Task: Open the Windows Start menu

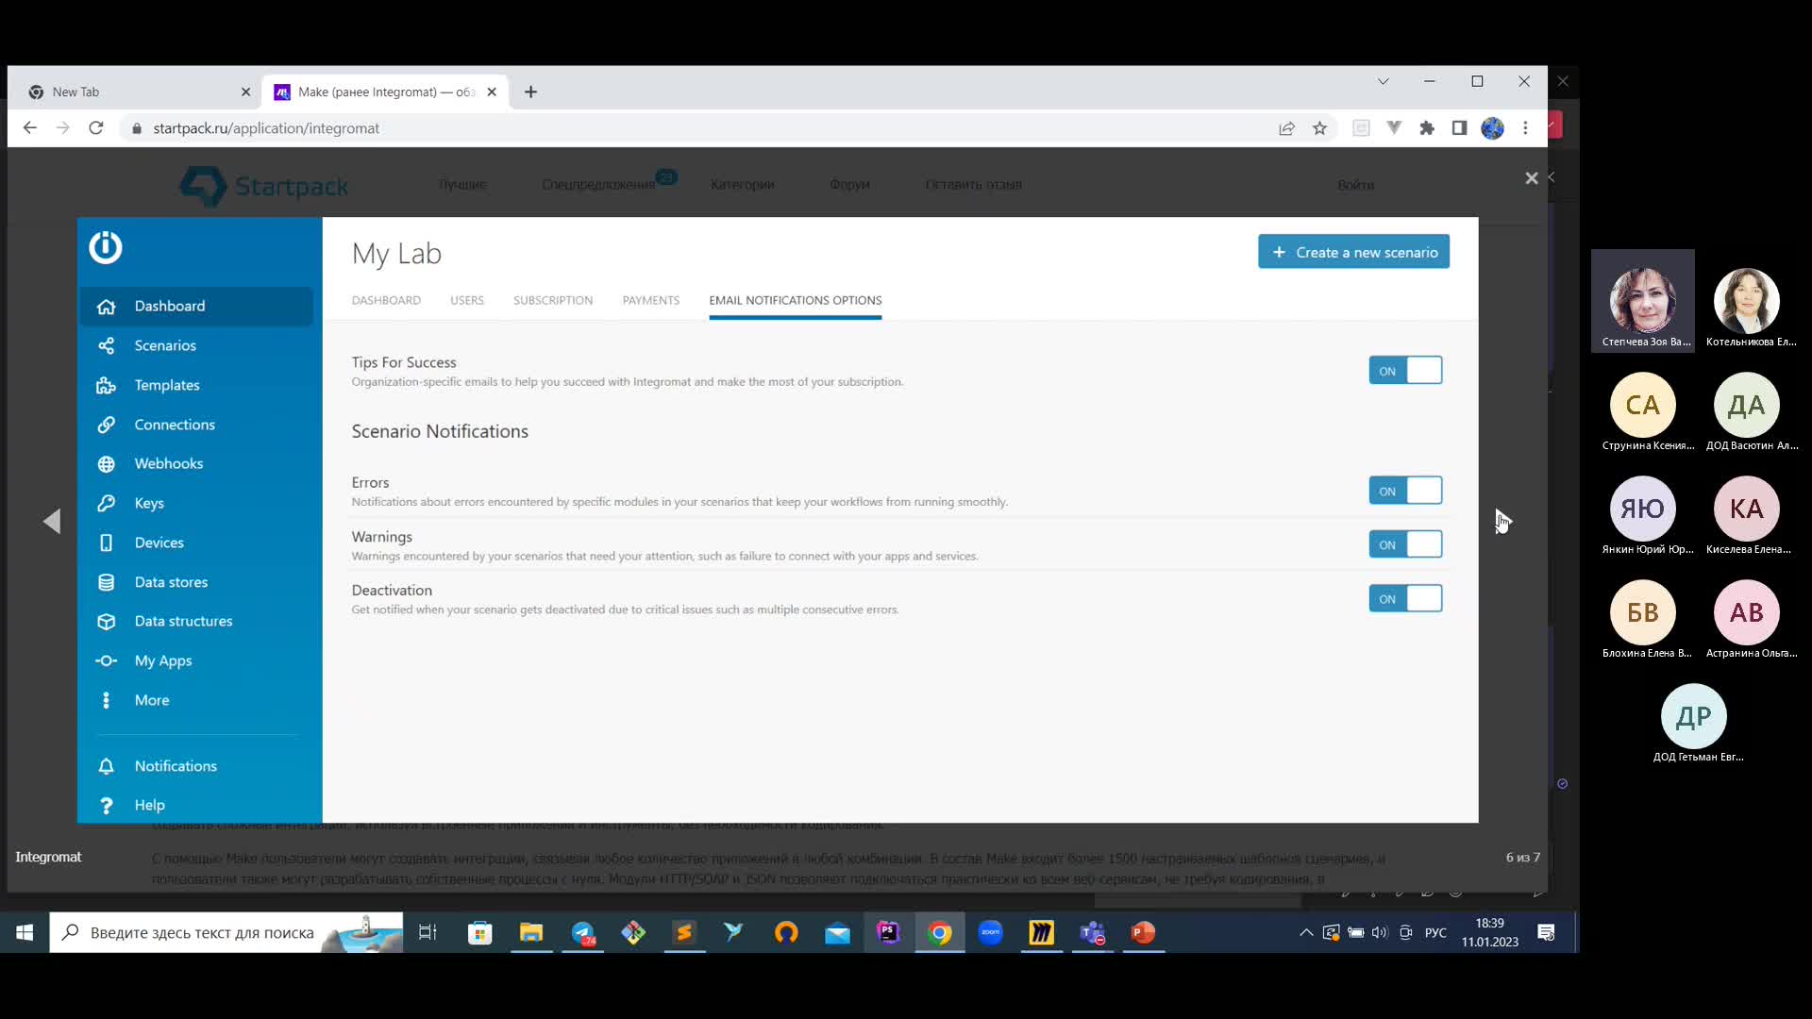Action: [x=25, y=933]
